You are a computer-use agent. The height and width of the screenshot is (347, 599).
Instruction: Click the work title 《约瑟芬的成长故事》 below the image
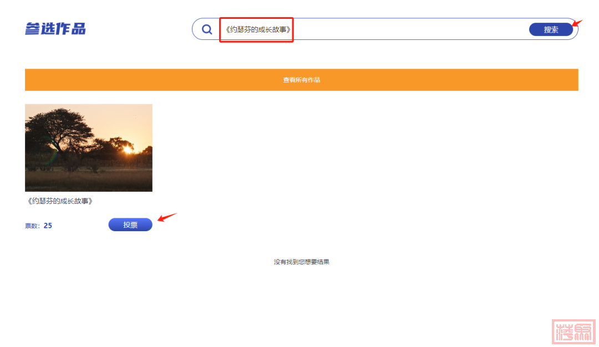60,201
